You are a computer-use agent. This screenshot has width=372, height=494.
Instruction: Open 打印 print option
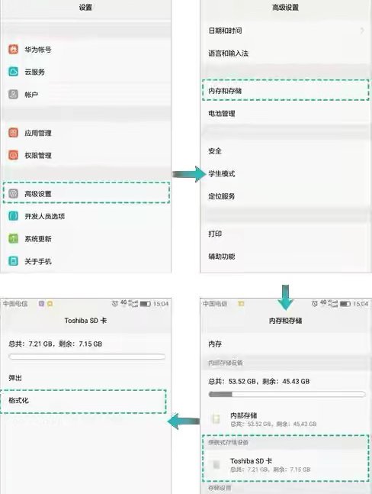click(286, 234)
